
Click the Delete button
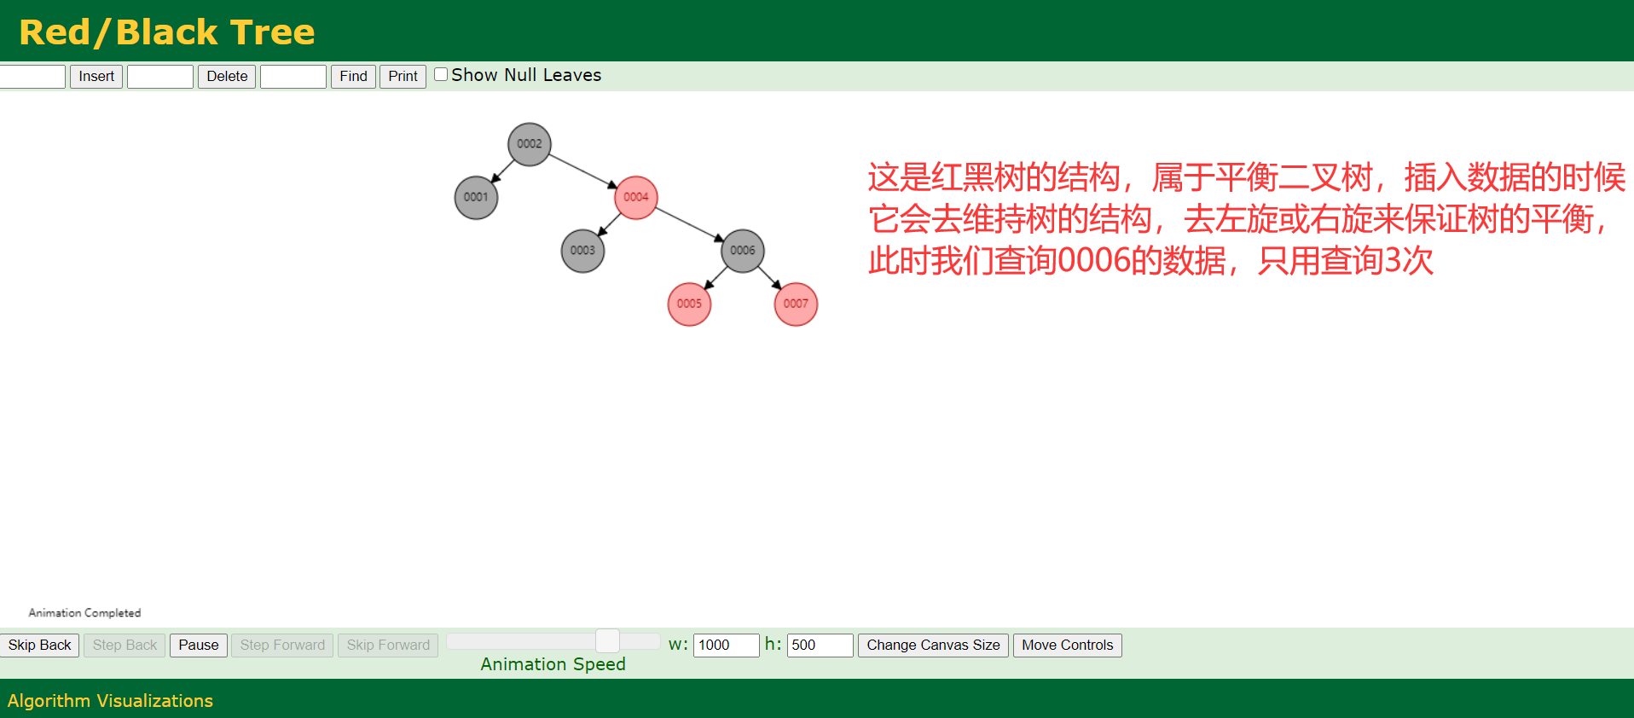tap(227, 77)
